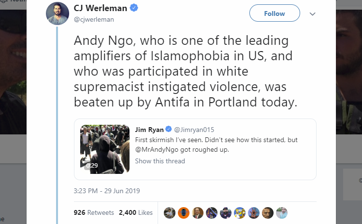Click the Follow button
The width and height of the screenshot is (362, 224).
275,13
